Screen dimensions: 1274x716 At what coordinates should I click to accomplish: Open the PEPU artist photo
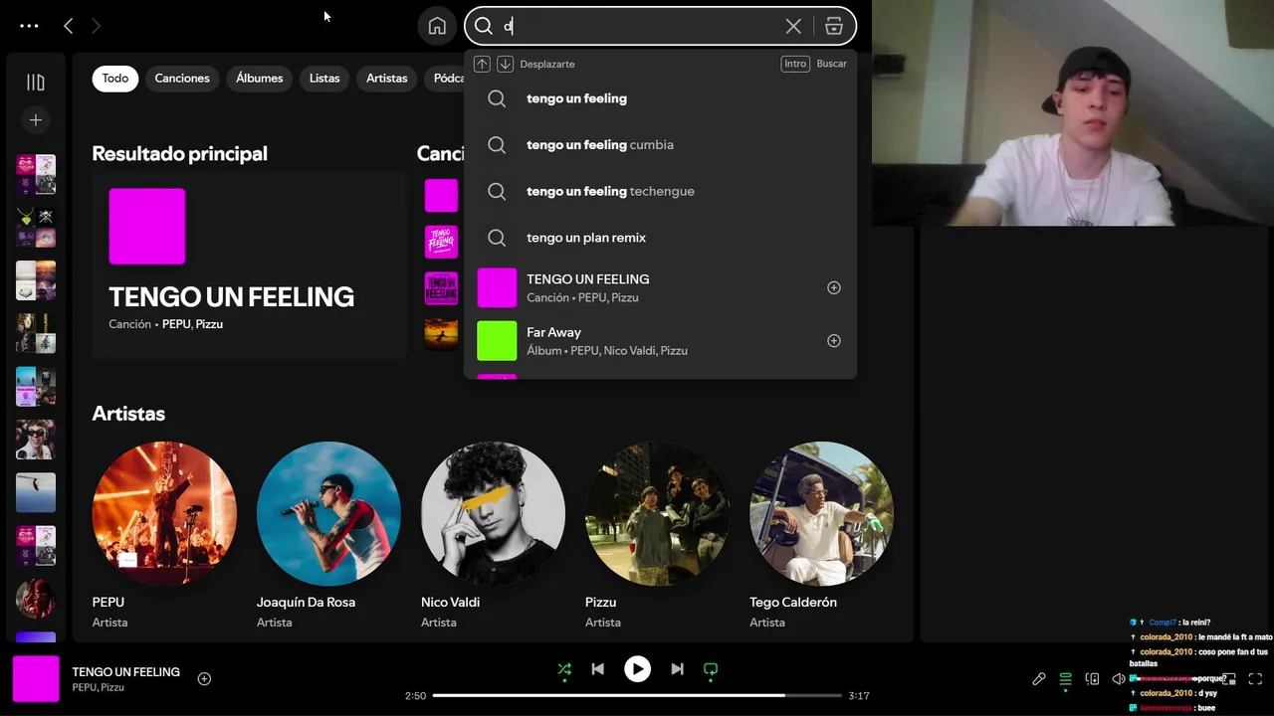coord(164,514)
